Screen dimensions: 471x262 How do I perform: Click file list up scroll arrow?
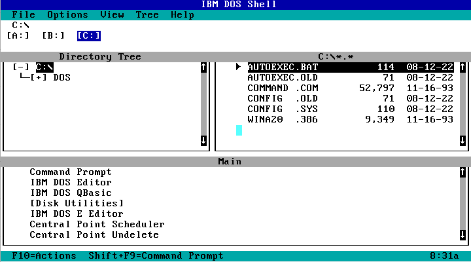coord(462,67)
